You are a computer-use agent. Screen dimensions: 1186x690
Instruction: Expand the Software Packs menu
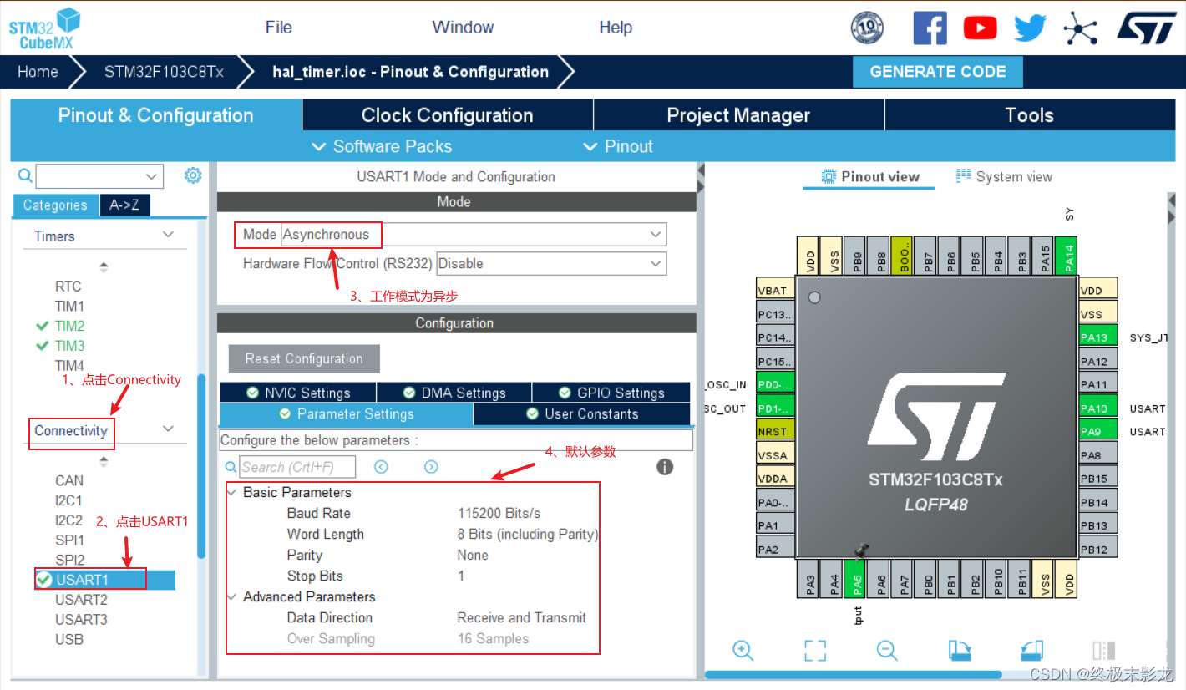click(382, 146)
